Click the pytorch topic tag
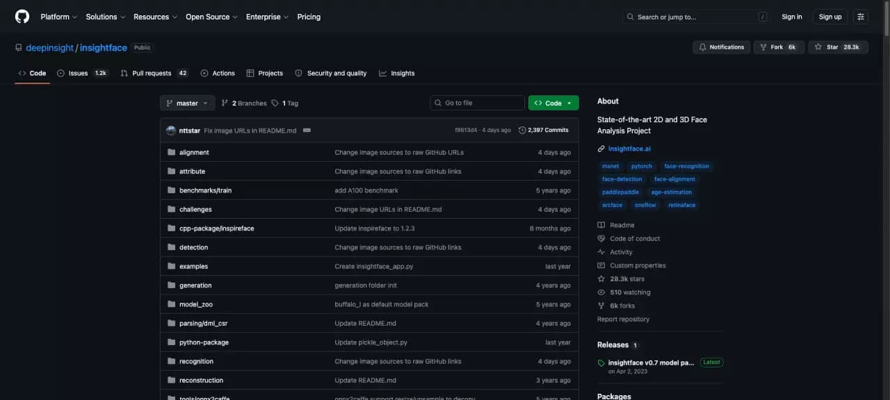The height and width of the screenshot is (400, 890). [641, 166]
